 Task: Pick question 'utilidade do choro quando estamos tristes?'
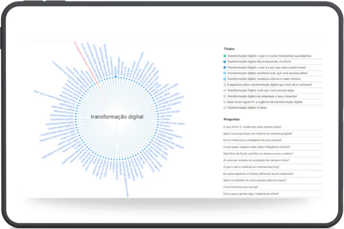(255, 180)
